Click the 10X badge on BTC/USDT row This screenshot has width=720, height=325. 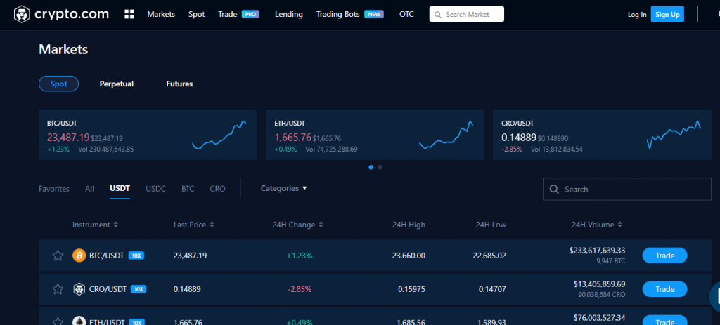[136, 256]
